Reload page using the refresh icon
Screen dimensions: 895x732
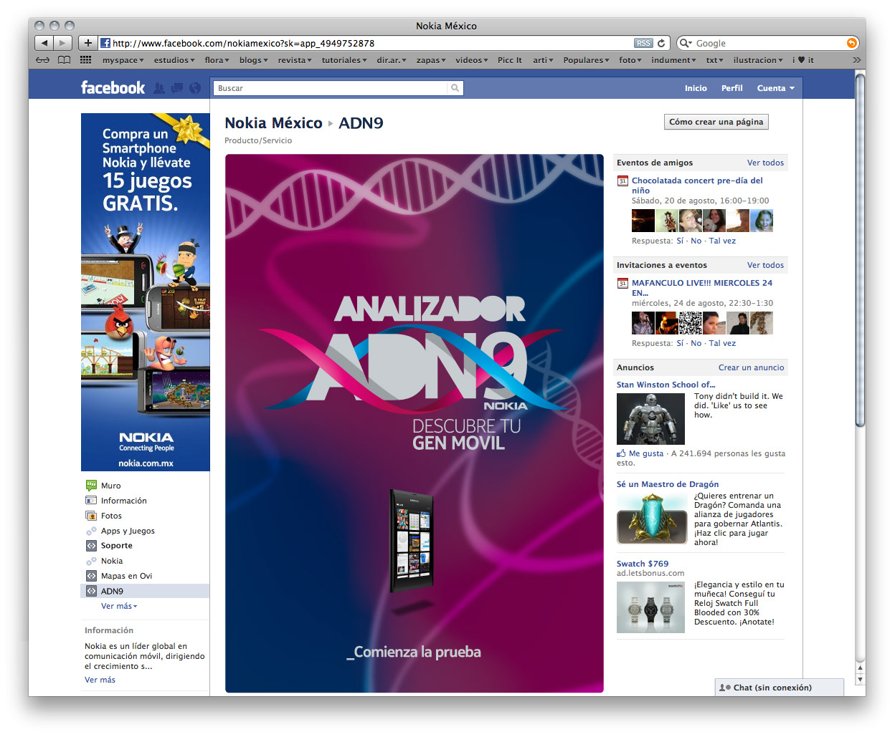point(661,43)
